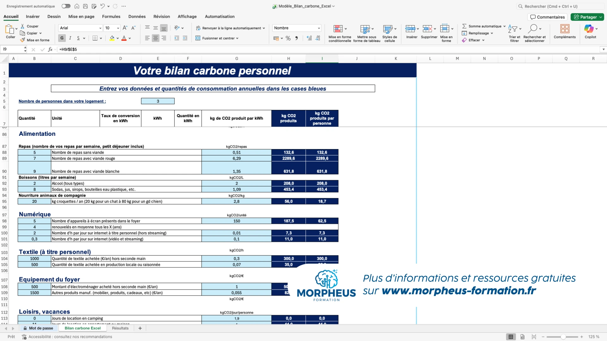607x341 pixels.
Task: Click the Home icon in title bar
Action: click(x=77, y=6)
